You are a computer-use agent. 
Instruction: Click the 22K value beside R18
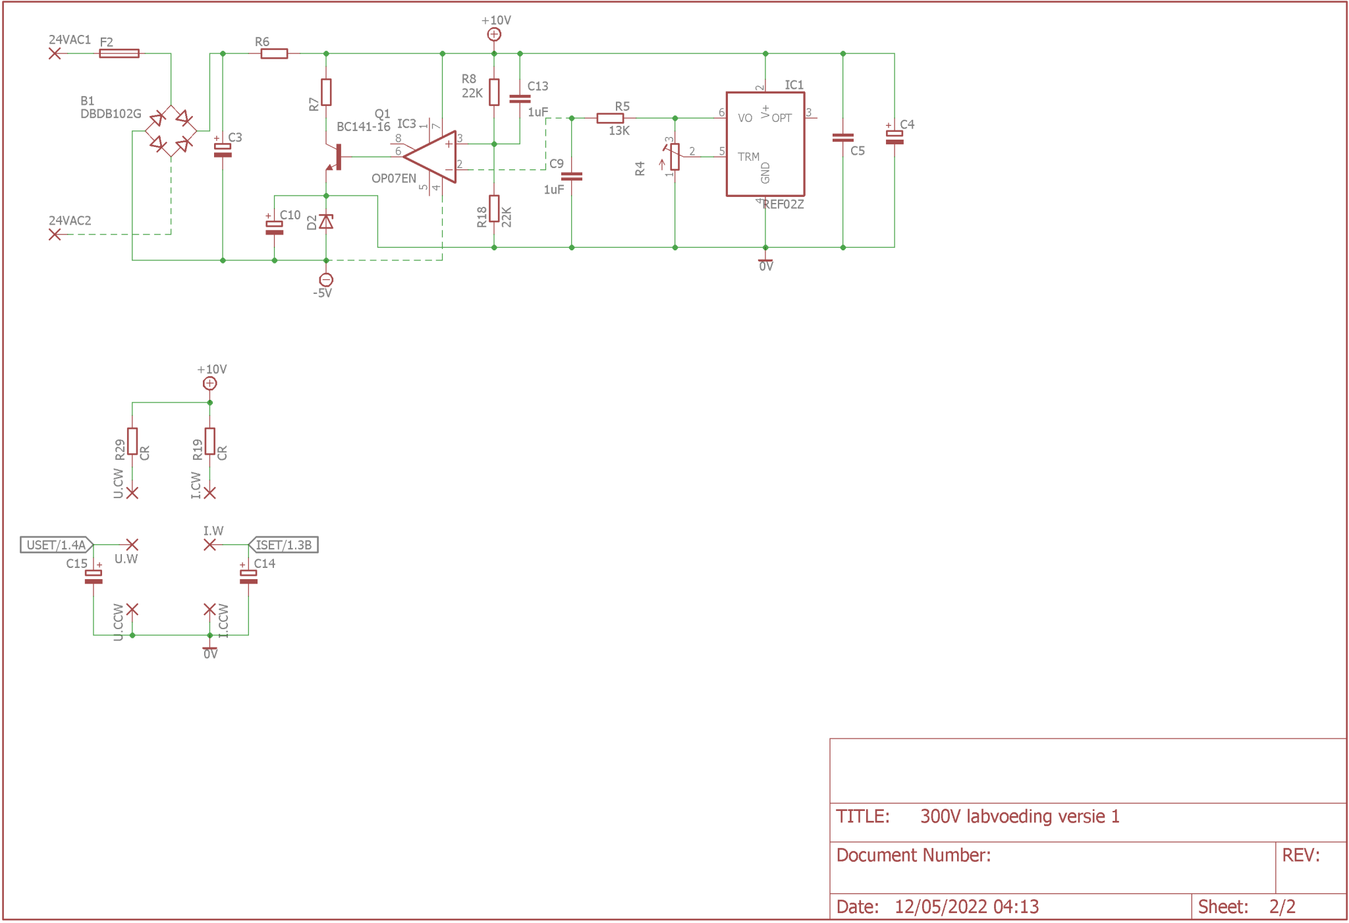click(507, 217)
